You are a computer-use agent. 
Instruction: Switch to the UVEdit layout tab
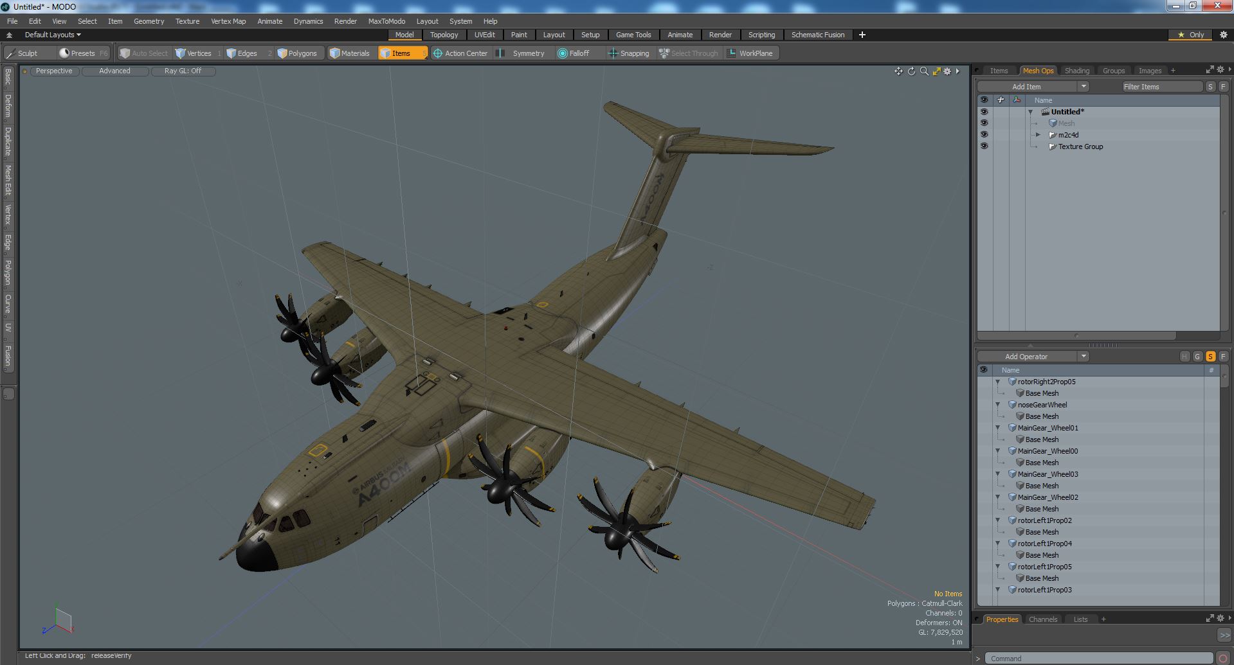(484, 35)
